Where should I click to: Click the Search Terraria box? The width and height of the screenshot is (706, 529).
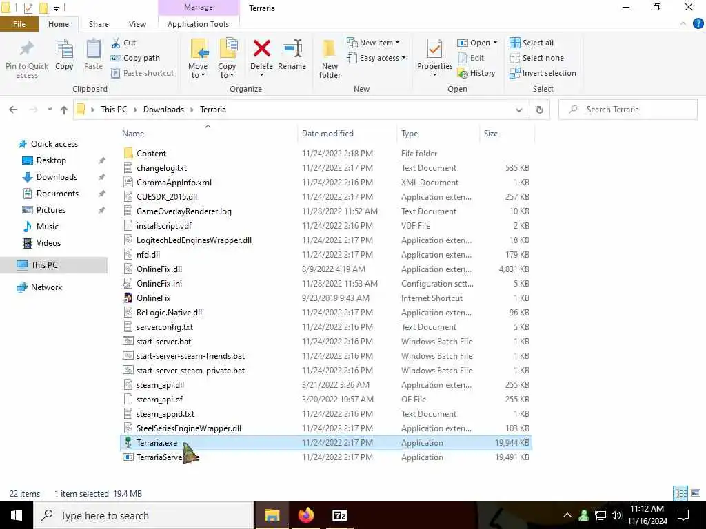coord(627,110)
